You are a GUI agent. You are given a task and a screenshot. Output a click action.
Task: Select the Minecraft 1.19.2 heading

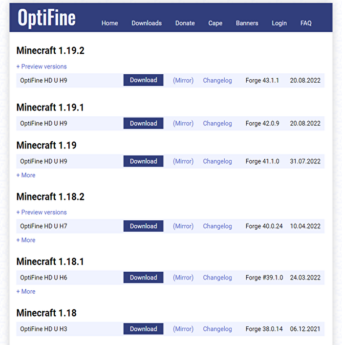point(50,50)
